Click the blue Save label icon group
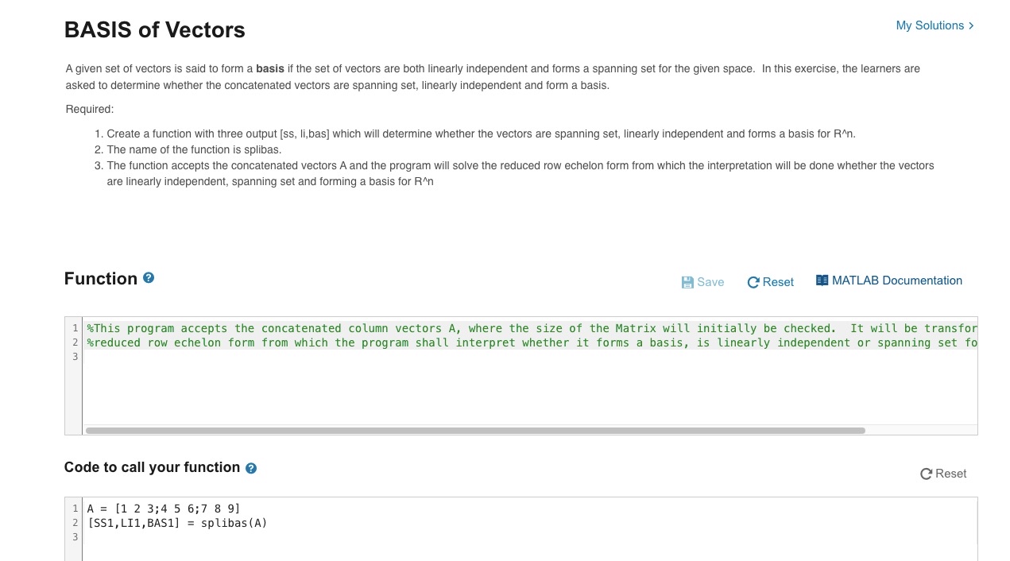The image size is (1010, 561). pyautogui.click(x=702, y=282)
